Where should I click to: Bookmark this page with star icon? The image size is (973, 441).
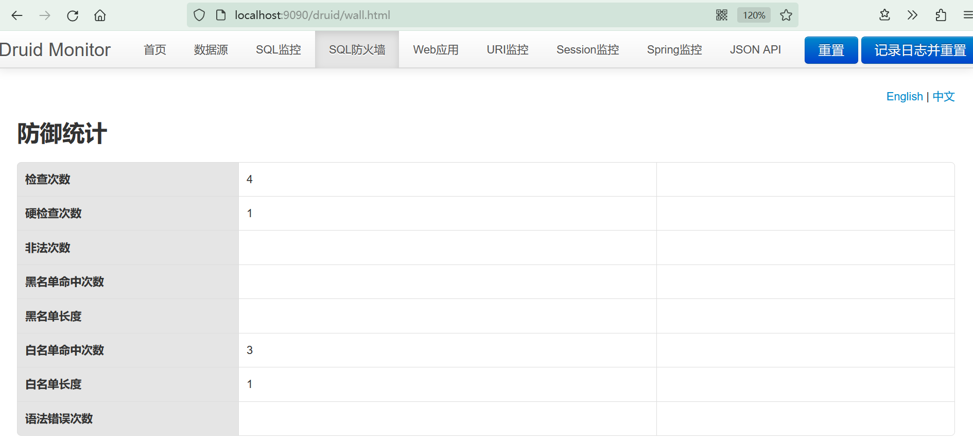786,15
